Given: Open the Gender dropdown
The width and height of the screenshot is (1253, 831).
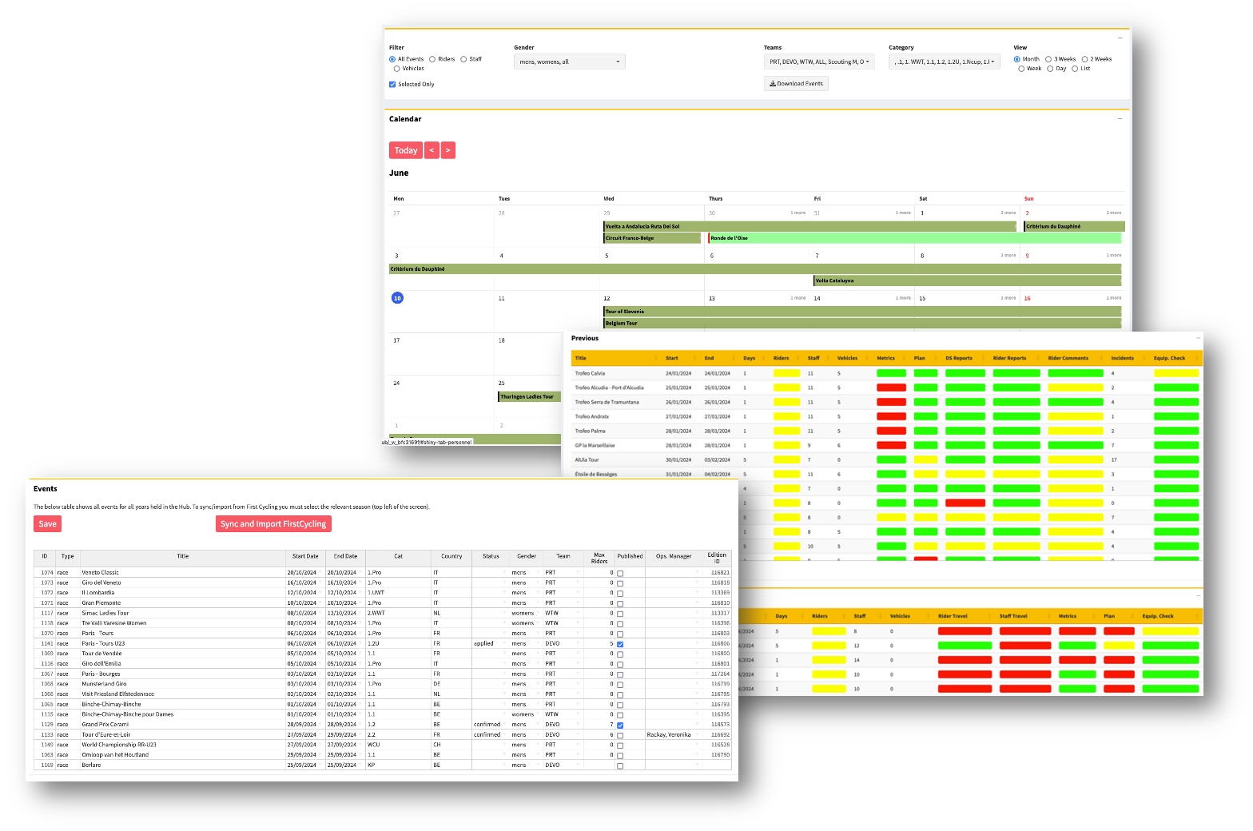Looking at the screenshot, I should pyautogui.click(x=569, y=62).
